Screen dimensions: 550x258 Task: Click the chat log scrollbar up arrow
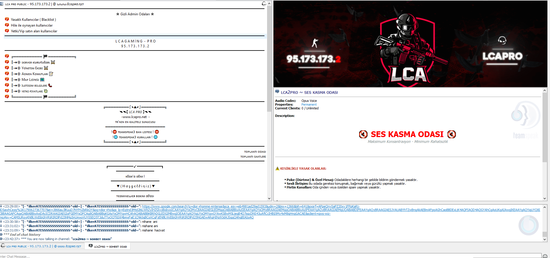click(x=545, y=207)
